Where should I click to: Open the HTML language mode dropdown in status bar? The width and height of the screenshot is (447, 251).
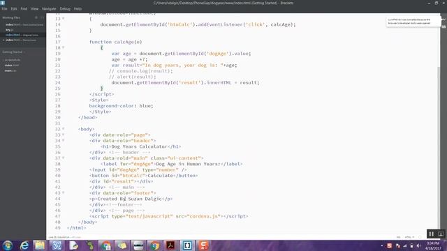coord(409,237)
